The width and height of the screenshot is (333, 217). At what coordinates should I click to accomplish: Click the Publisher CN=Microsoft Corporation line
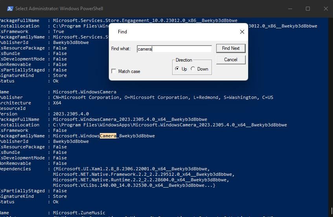point(163,97)
